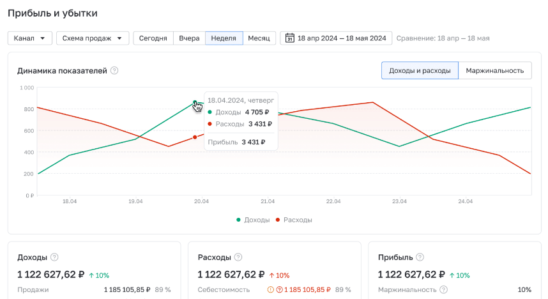Screen dimensions: 548x299
Task: Toggle Расходы series in chart legend
Action: [x=294, y=220]
